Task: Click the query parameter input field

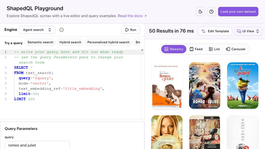Action: [37, 145]
